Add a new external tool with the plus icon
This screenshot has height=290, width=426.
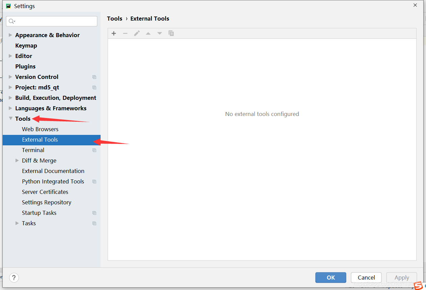click(114, 33)
